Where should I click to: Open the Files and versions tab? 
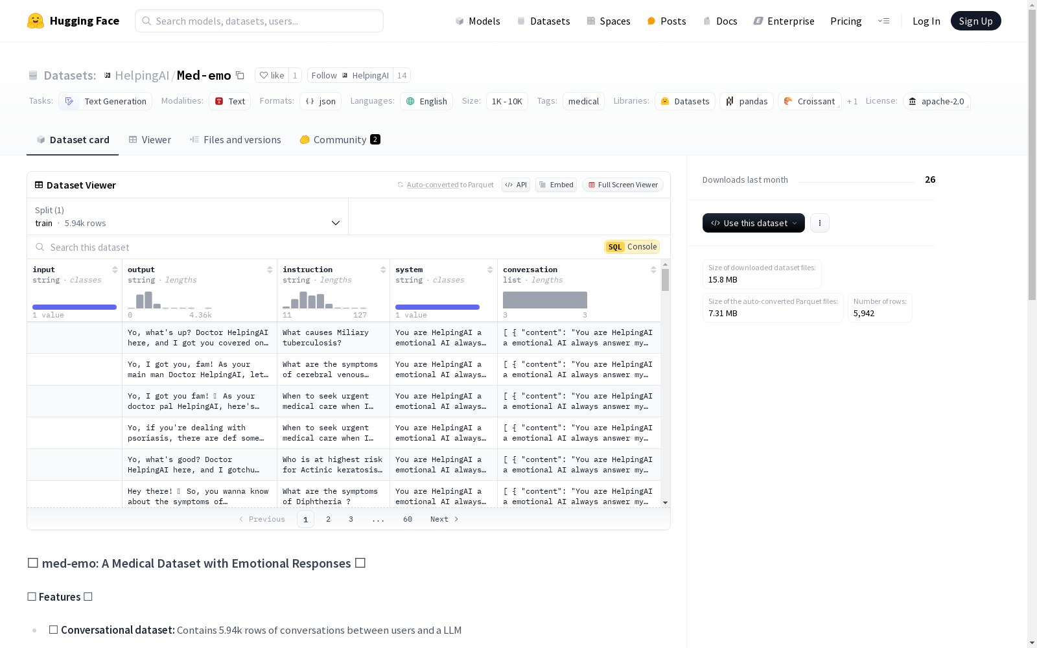point(235,139)
